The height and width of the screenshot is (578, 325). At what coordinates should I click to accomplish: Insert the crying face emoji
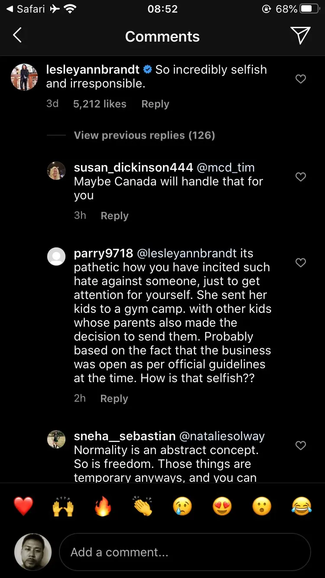[x=182, y=506]
